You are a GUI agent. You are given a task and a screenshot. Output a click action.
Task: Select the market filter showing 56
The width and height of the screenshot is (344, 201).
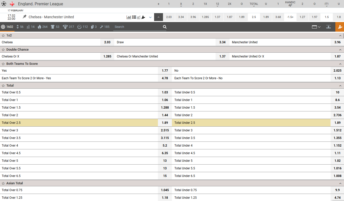click(x=20, y=27)
